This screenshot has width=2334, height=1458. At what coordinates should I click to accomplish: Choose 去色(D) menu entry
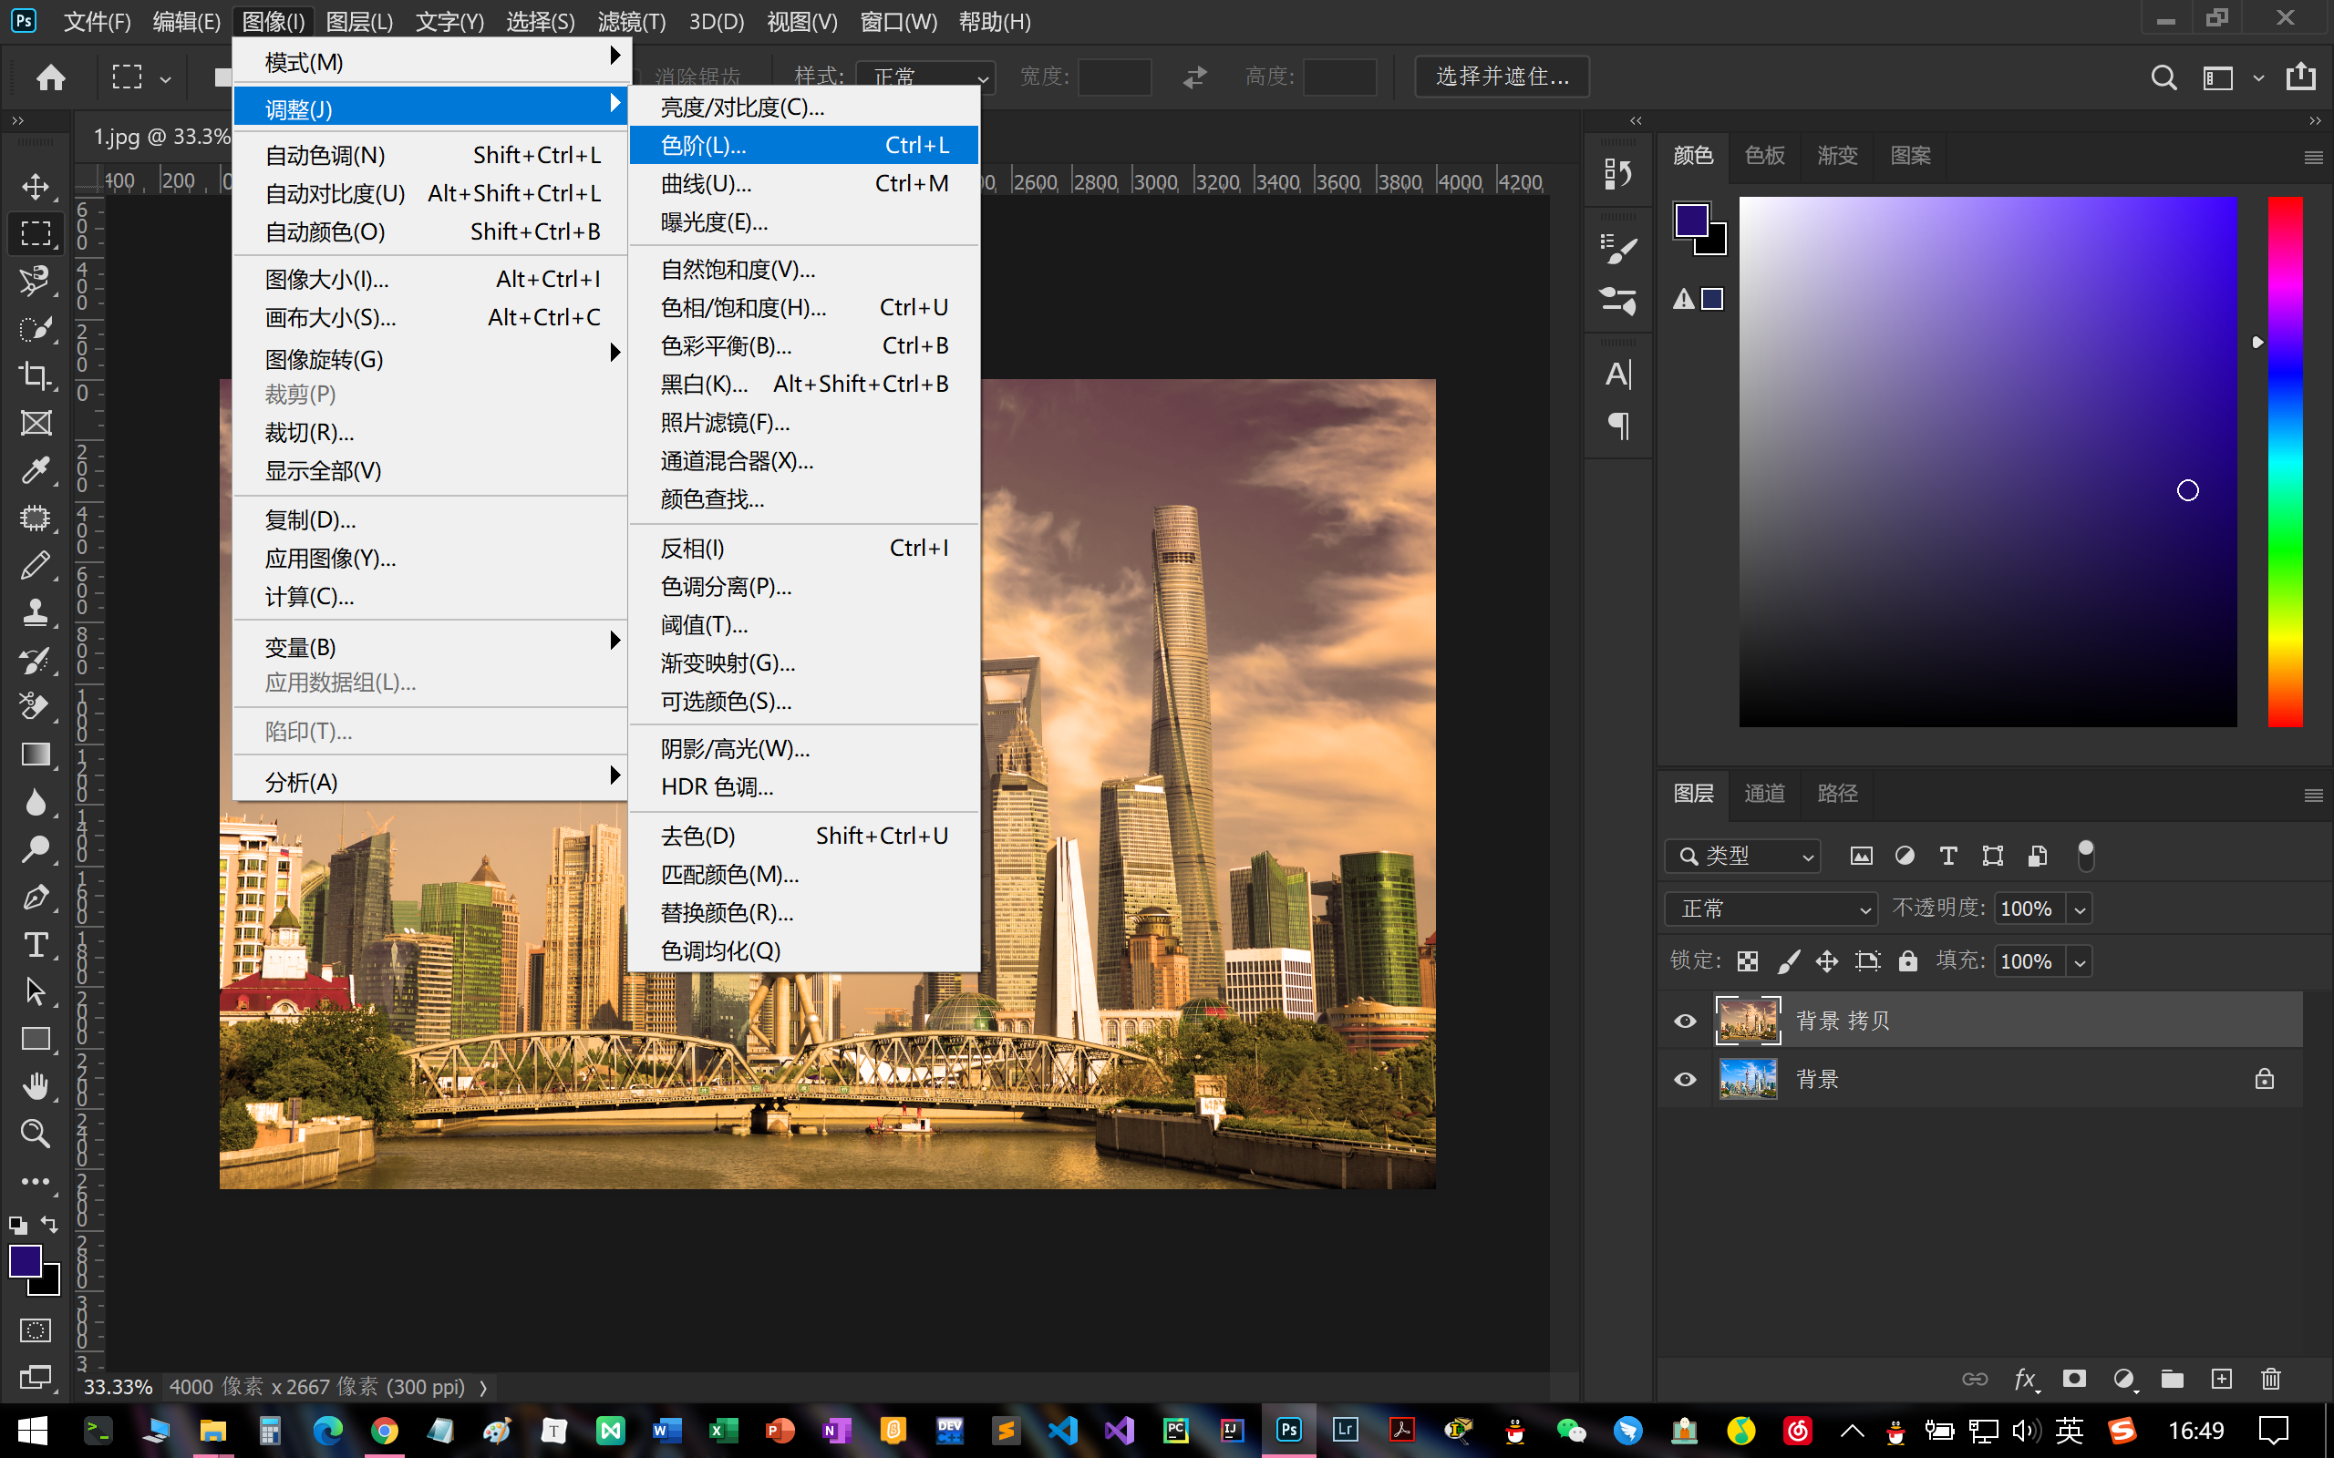click(804, 836)
